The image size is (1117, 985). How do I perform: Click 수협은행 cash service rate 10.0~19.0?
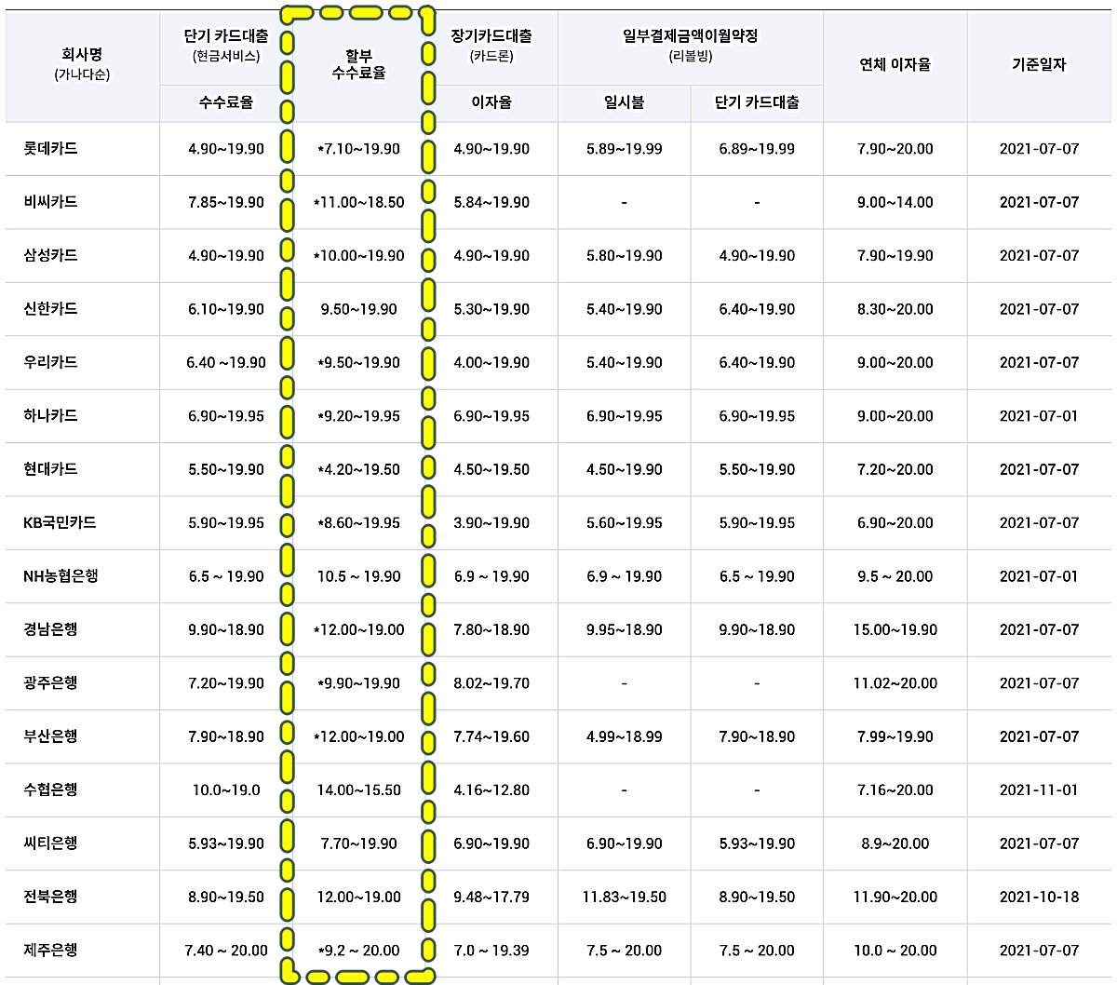pyautogui.click(x=226, y=789)
